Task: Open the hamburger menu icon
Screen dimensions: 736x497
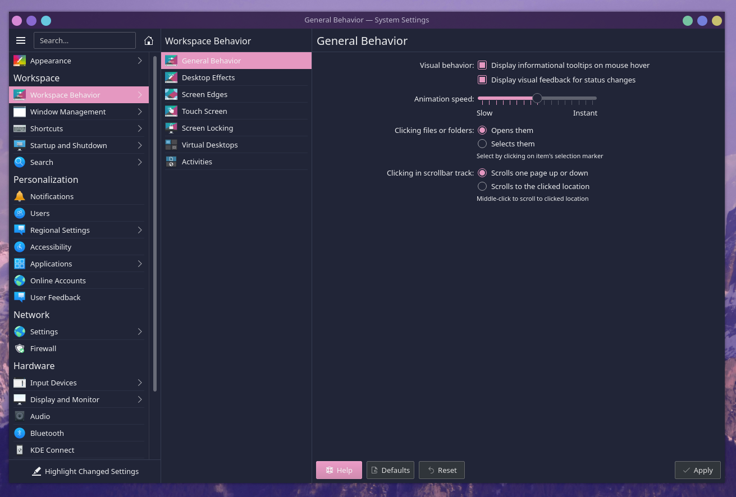Action: coord(21,40)
